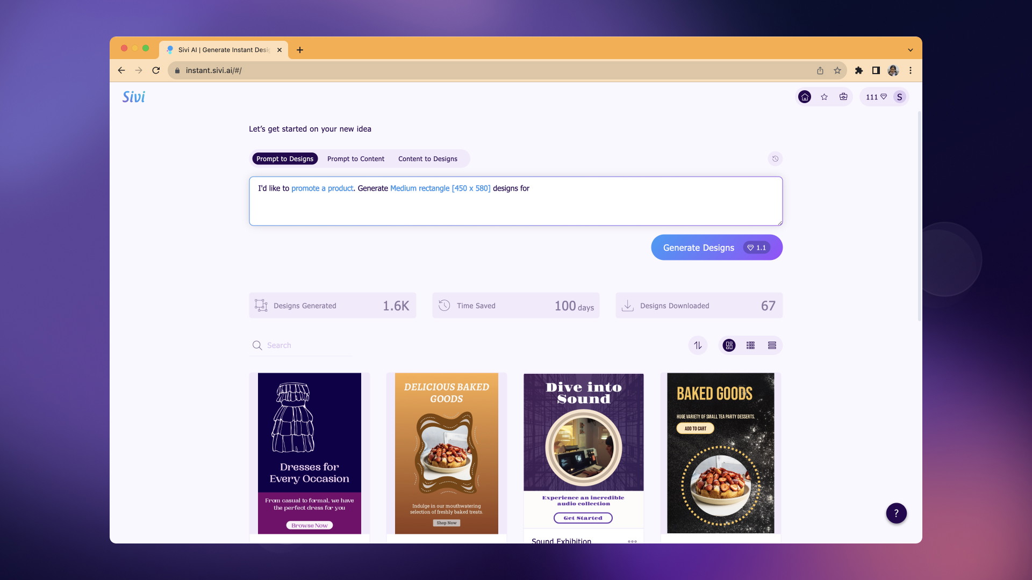Click the sort/filter icon
This screenshot has width=1032, height=580.
[698, 345]
